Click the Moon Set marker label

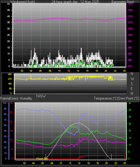pyautogui.click(x=42, y=159)
